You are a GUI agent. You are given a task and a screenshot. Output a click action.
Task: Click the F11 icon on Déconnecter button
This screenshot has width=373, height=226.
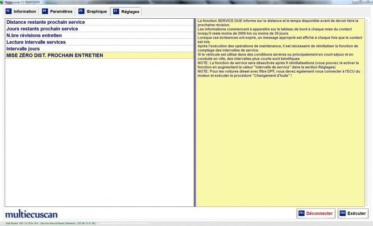(x=301, y=213)
